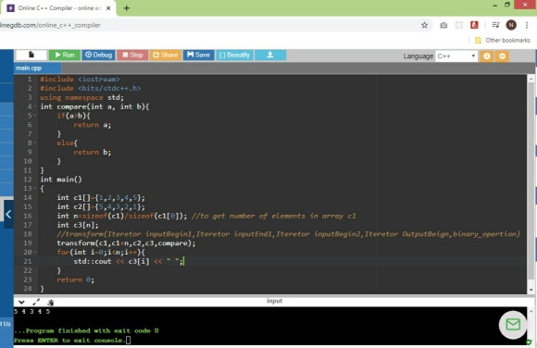Open the mail feedback chat bubble

tap(513, 324)
